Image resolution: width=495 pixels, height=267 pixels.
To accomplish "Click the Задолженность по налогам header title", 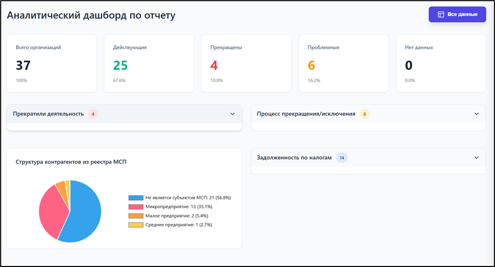I will pos(294,158).
